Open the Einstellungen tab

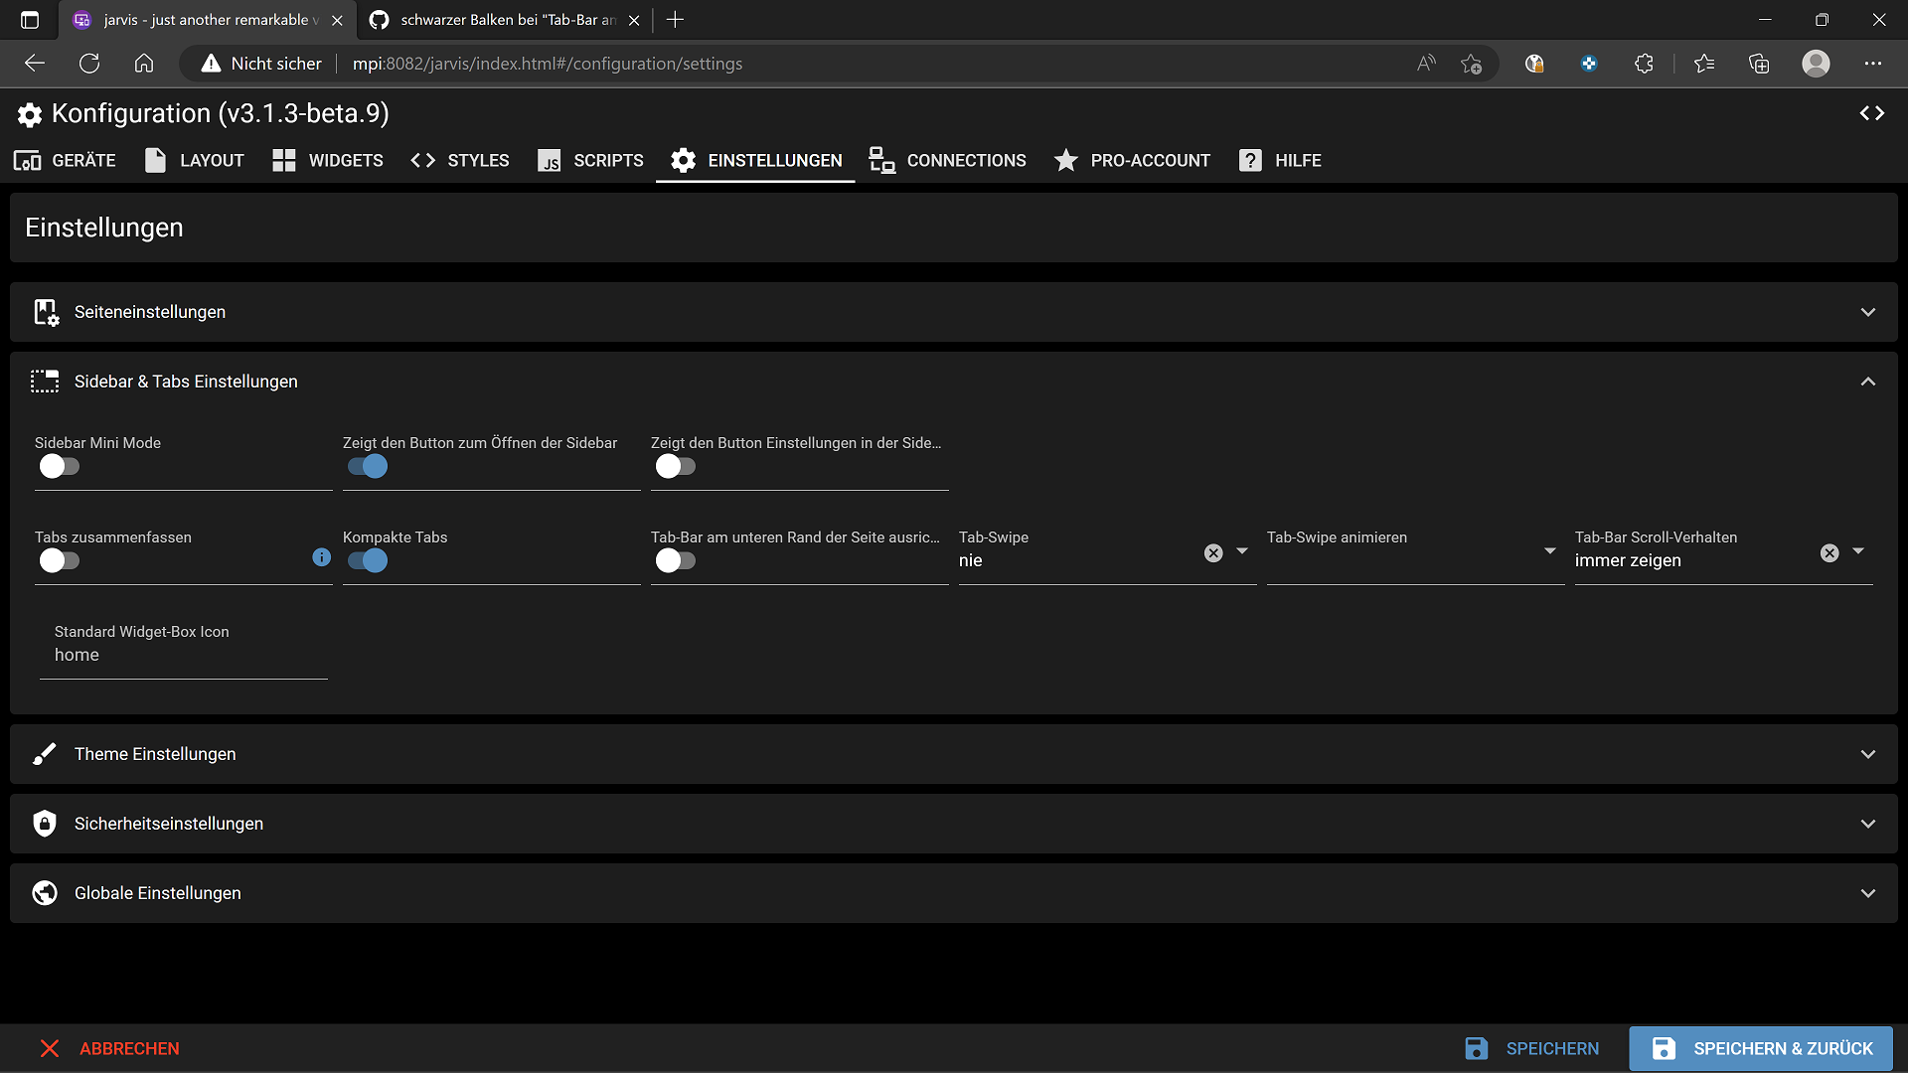[755, 160]
